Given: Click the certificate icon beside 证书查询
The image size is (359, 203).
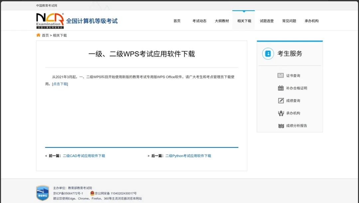Looking at the screenshot, I should [281, 76].
